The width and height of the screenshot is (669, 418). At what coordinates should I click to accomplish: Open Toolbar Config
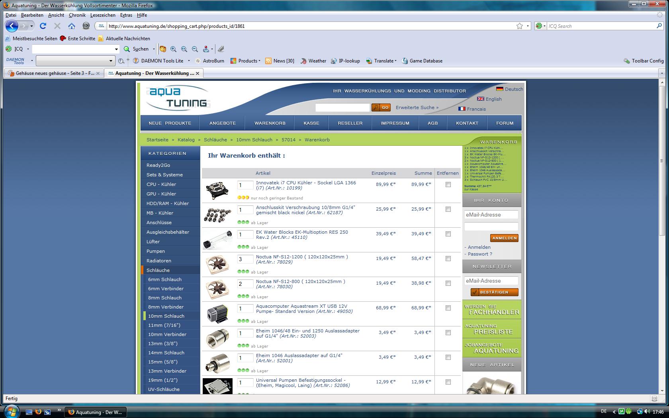click(644, 61)
